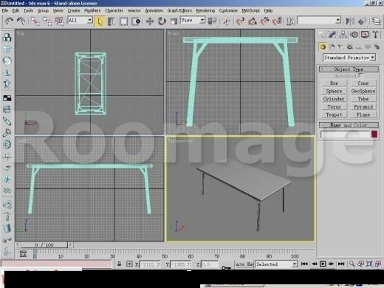This screenshot has width=384, height=288.
Task: Open the Modifiers menu
Action: click(x=92, y=10)
